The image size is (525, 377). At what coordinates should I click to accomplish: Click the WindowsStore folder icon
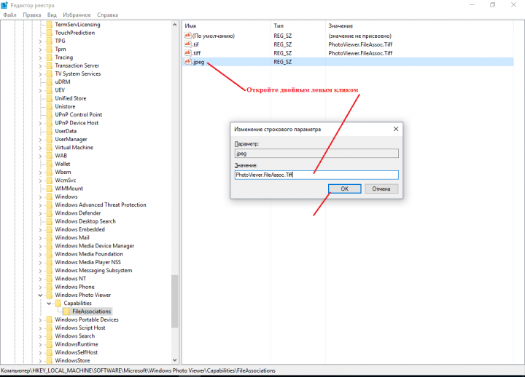click(x=50, y=360)
